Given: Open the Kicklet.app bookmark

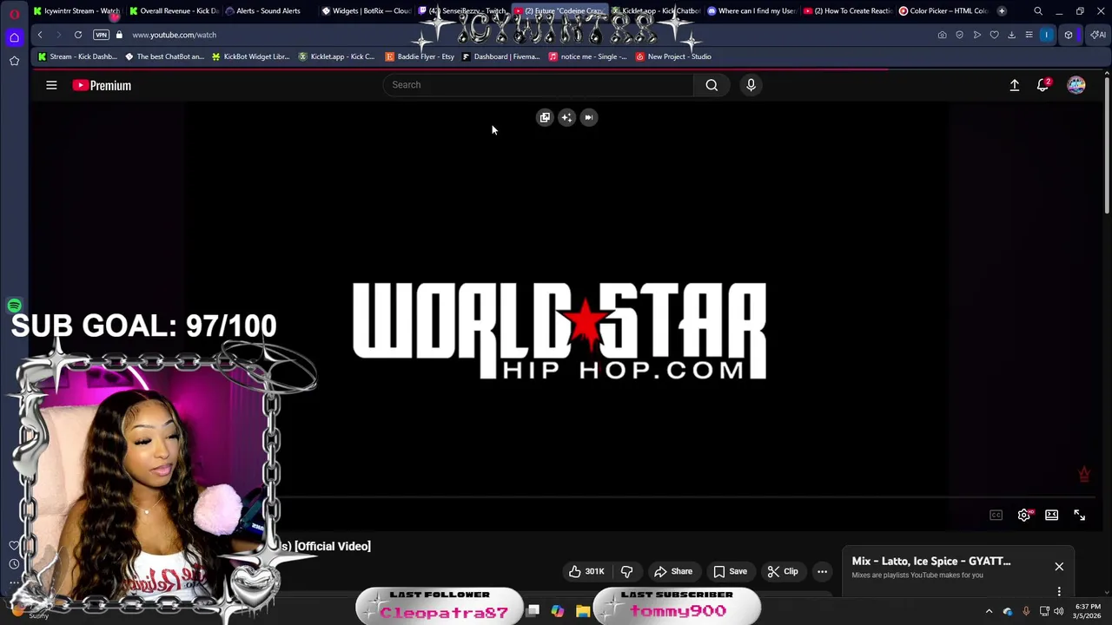Looking at the screenshot, I should pos(336,56).
